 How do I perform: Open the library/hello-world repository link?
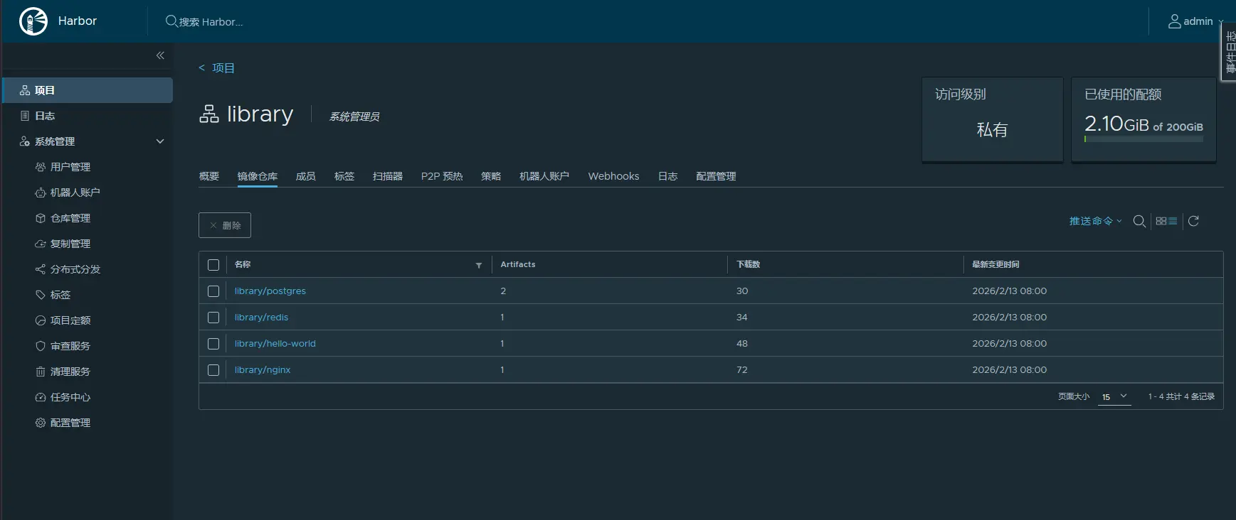[275, 344]
